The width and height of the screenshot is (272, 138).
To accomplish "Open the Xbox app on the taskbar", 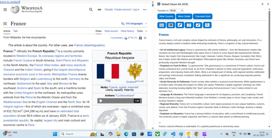I will click(x=158, y=134).
